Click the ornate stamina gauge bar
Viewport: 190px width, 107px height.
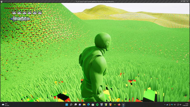click(20, 19)
